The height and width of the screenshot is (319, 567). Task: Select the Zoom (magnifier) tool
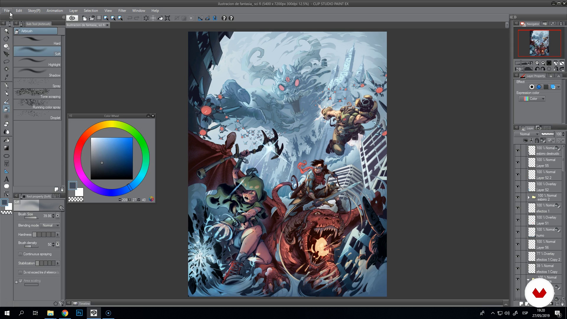[x=6, y=31]
